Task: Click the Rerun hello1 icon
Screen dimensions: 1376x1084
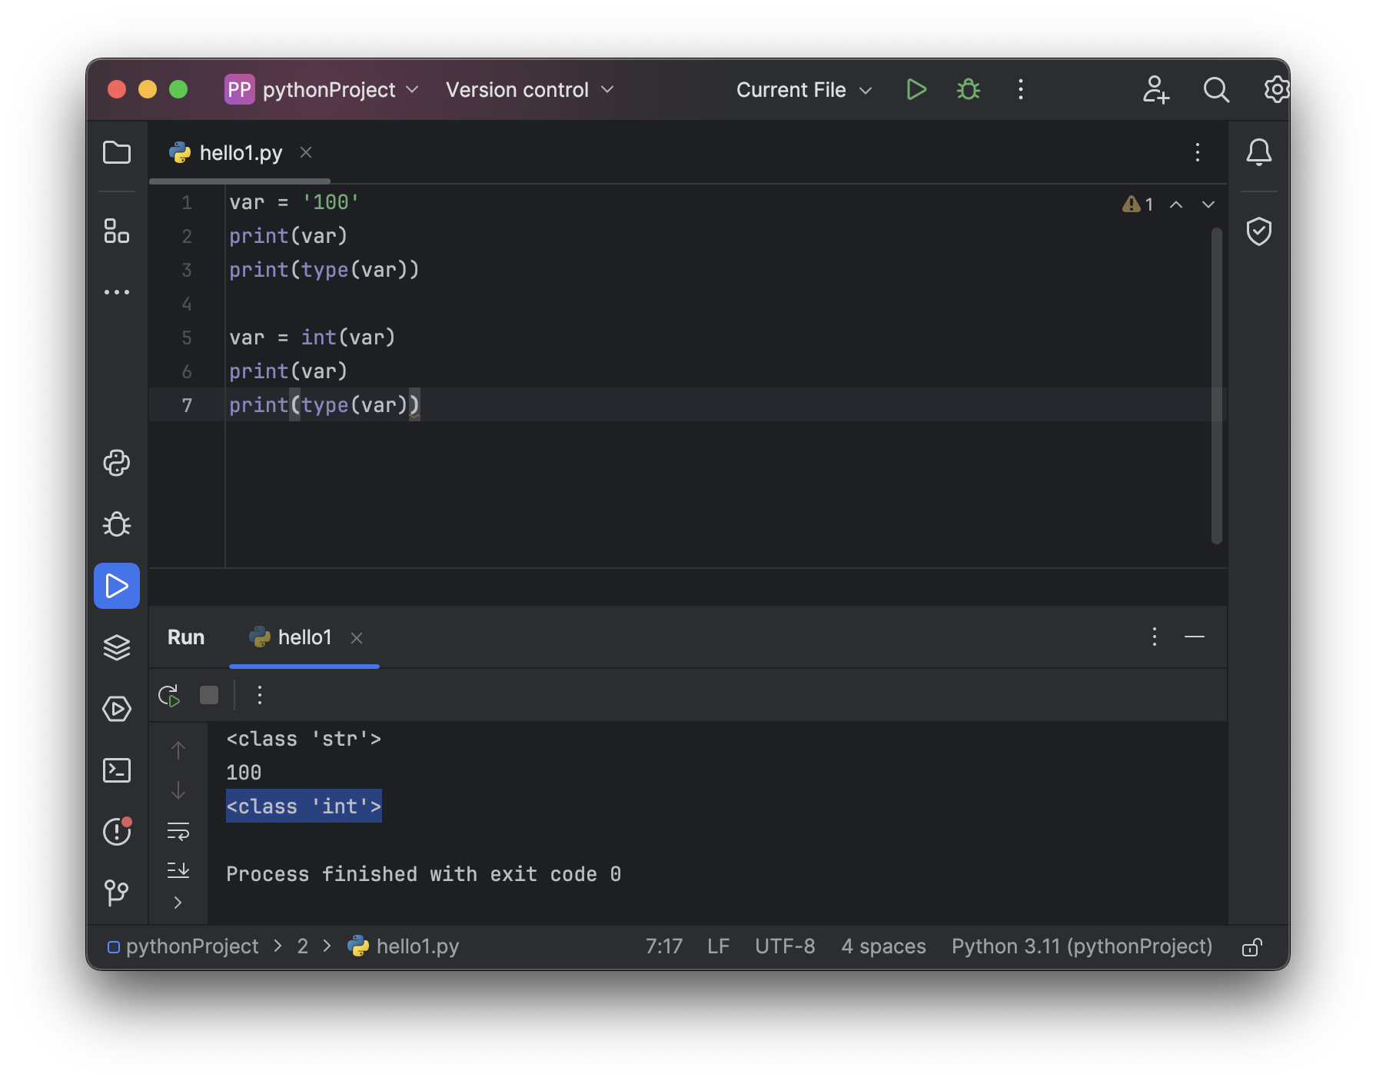Action: click(169, 696)
